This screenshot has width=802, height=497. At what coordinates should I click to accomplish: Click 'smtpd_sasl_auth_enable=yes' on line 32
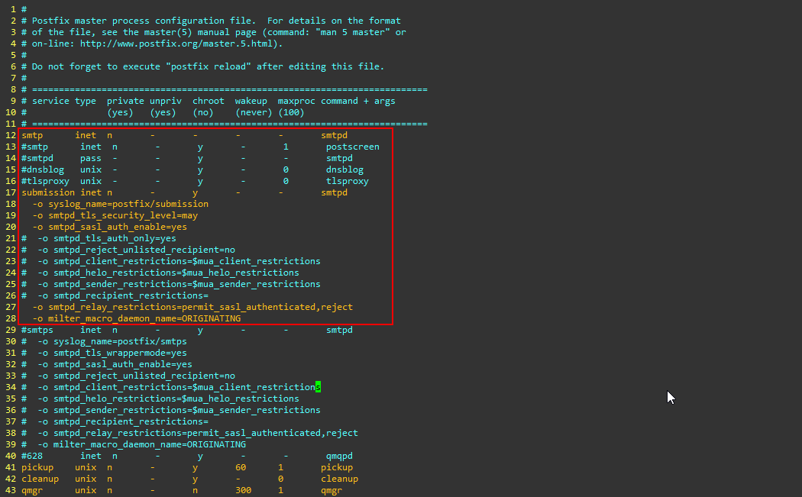[x=123, y=364]
